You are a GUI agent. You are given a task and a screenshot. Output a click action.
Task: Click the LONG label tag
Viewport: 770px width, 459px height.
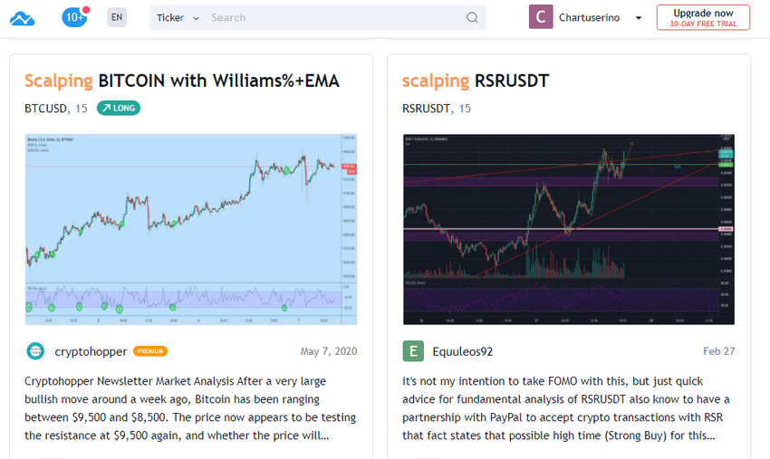pyautogui.click(x=119, y=108)
